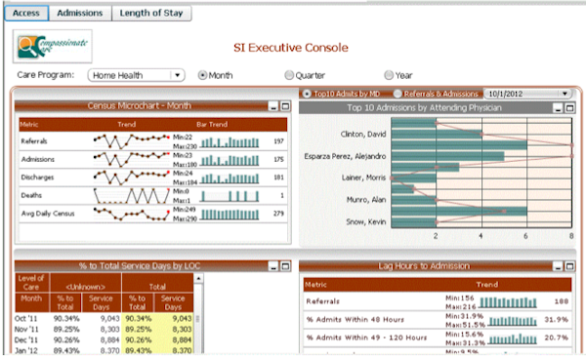This screenshot has width=586, height=357.
Task: Open the Care Program Home Health dropdown
Action: (x=137, y=75)
